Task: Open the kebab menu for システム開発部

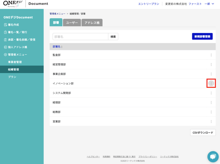Action: coord(211,93)
